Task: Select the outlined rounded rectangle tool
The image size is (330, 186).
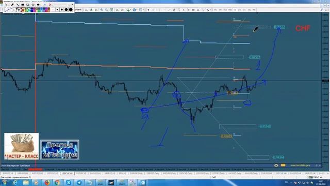Action: pos(28,5)
